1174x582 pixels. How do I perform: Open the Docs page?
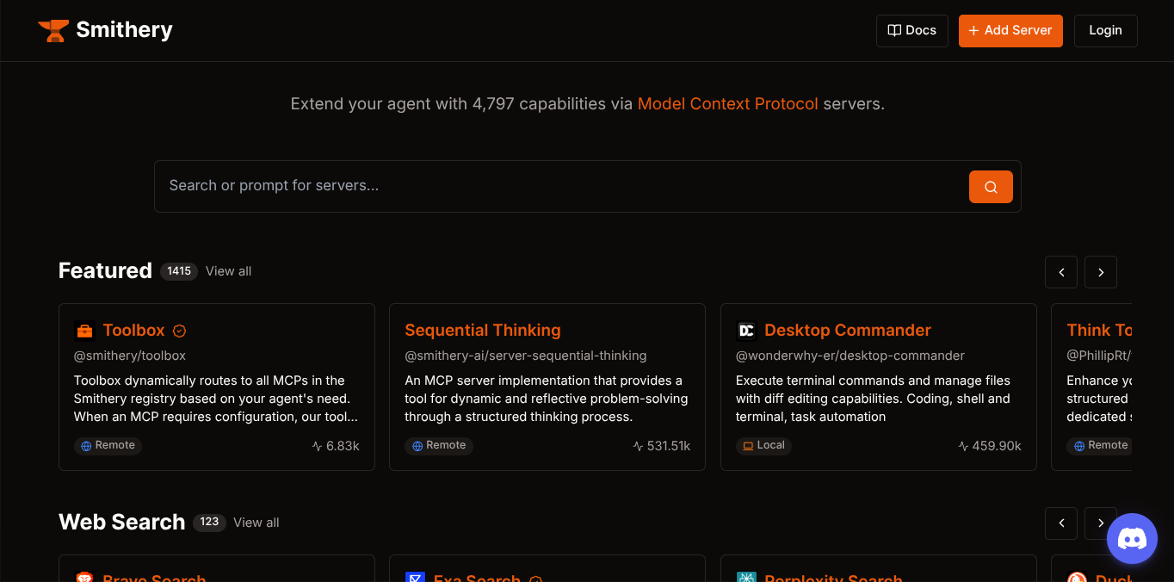point(911,30)
